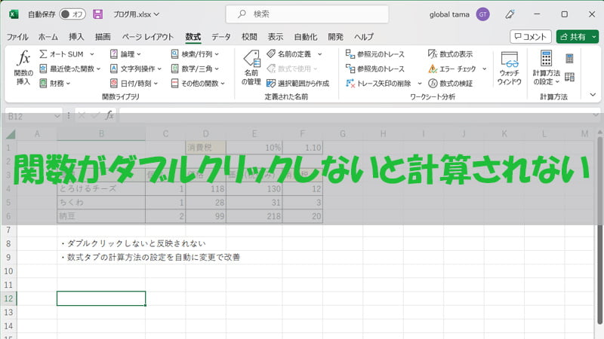Collapse the ribbon with the chevron

(x=592, y=95)
